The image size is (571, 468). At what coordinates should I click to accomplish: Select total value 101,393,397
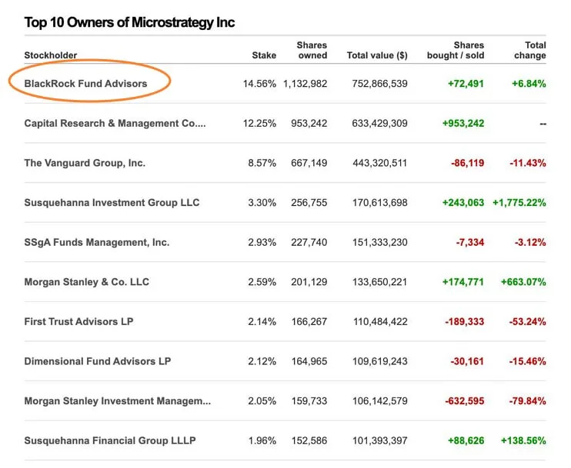(x=380, y=440)
